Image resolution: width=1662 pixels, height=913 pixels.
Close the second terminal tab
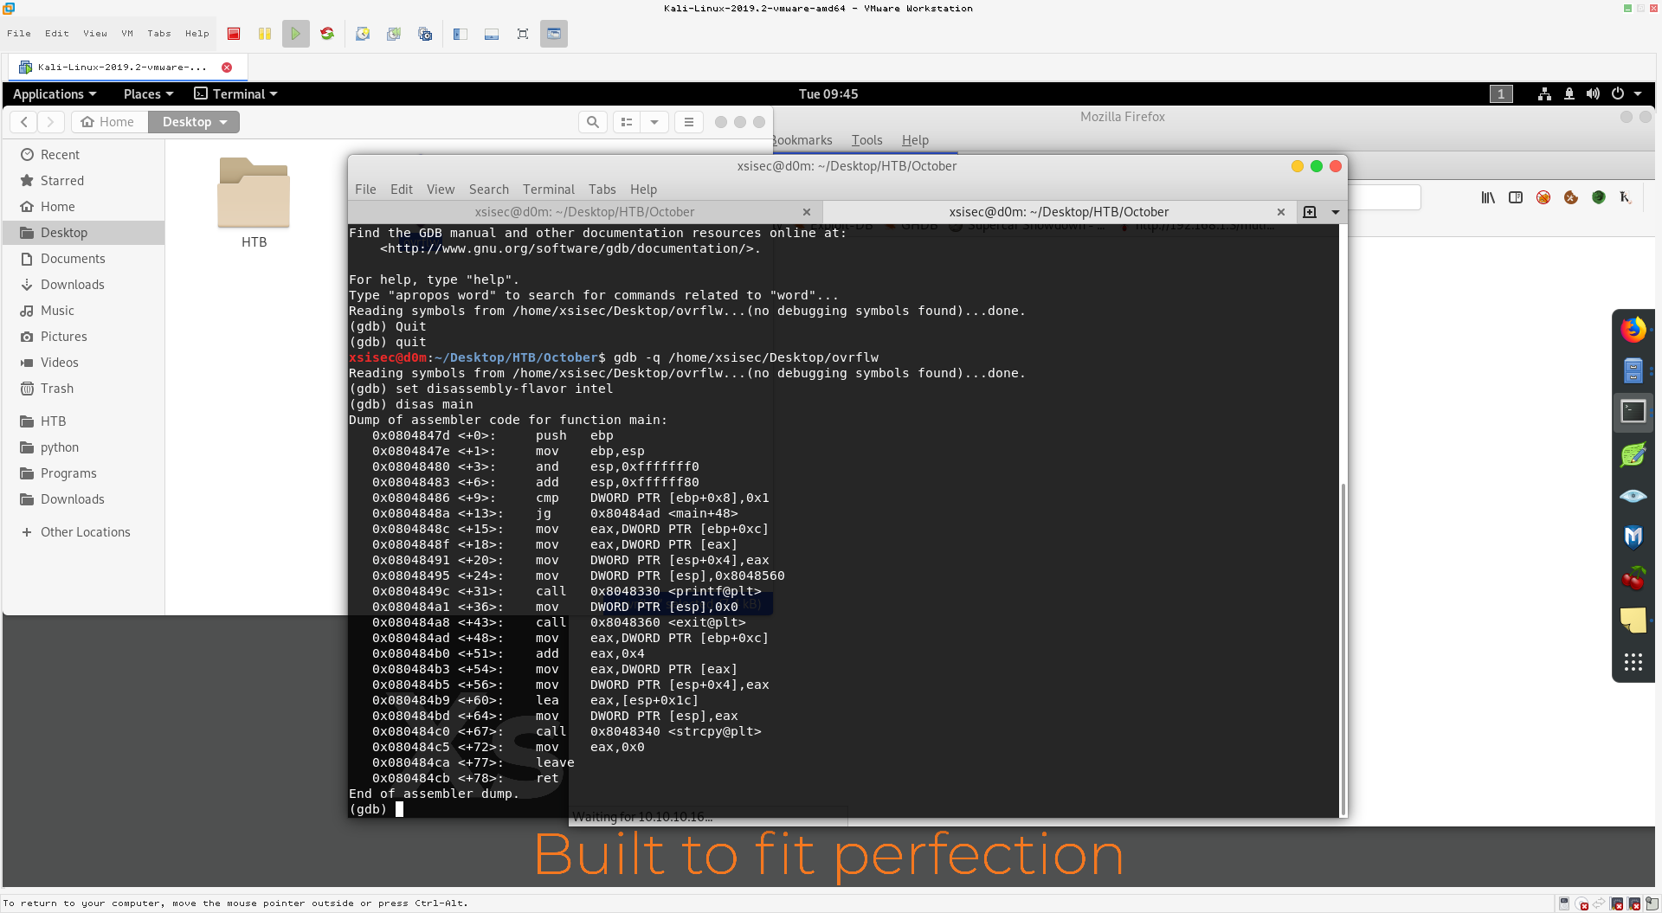pyautogui.click(x=1281, y=212)
